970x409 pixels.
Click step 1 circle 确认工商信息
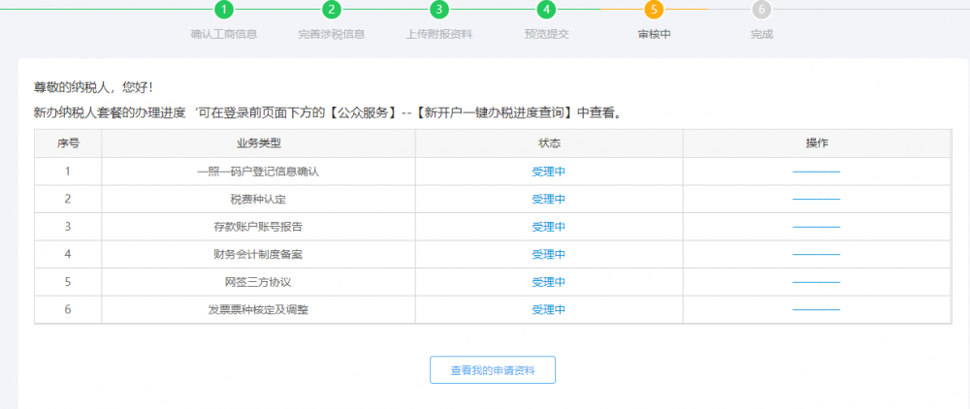coord(224,10)
